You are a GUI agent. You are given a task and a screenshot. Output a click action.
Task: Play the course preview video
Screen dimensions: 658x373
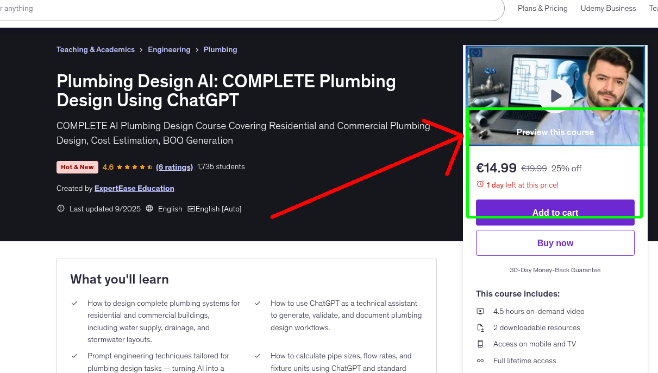click(x=555, y=95)
